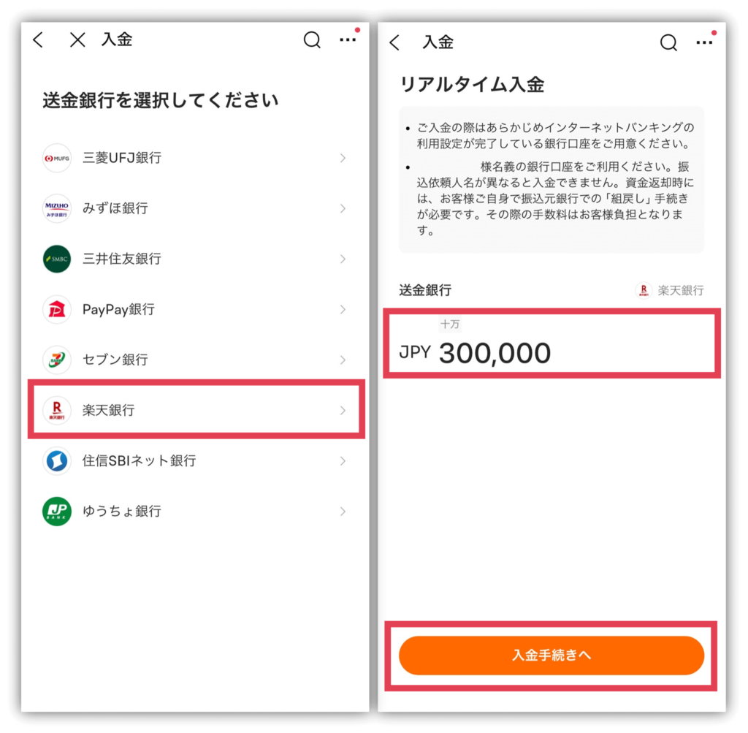Expand 楽天銀行 row via its chevron
The width and height of the screenshot is (748, 733).
coord(343,411)
